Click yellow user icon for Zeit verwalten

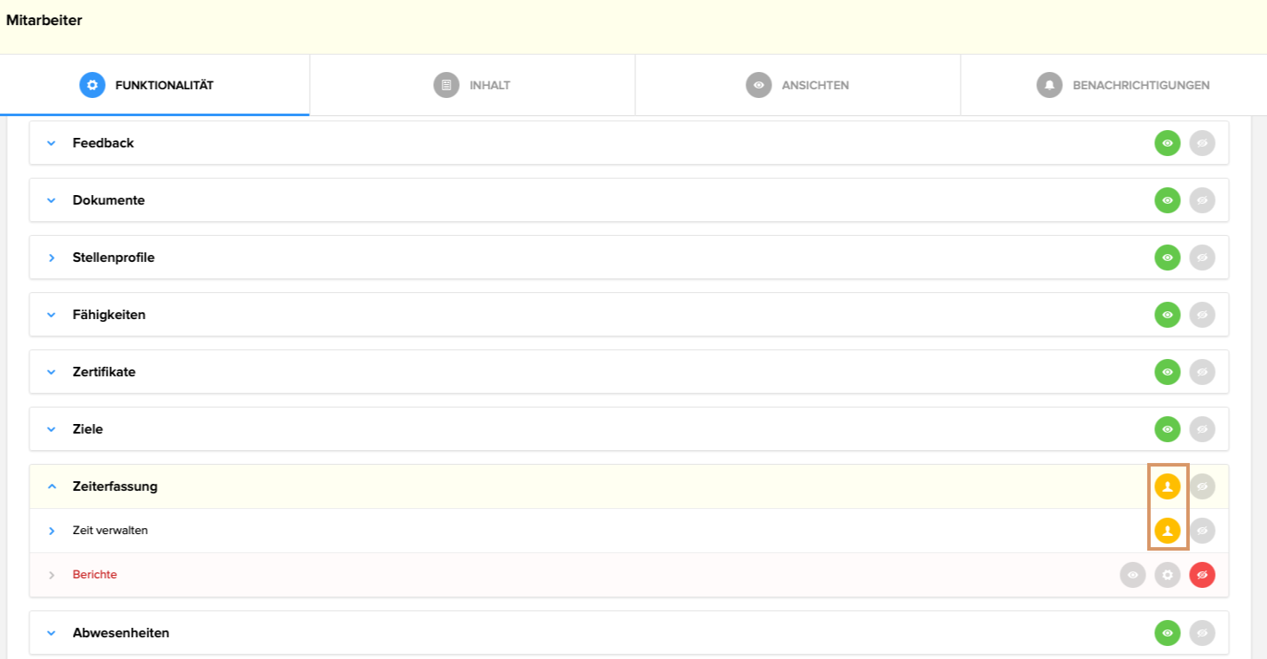pyautogui.click(x=1167, y=531)
